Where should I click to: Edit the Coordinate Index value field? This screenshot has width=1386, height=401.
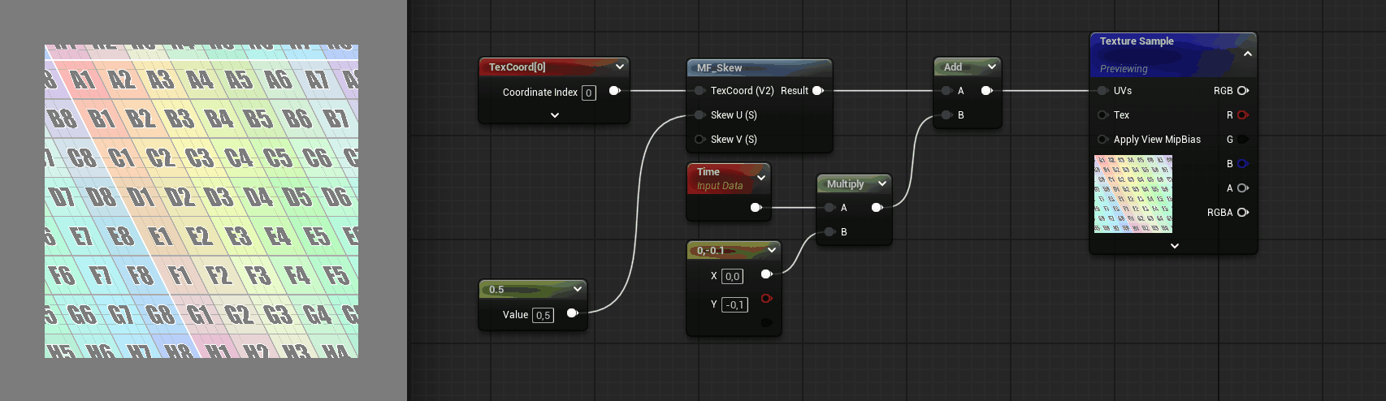click(589, 93)
